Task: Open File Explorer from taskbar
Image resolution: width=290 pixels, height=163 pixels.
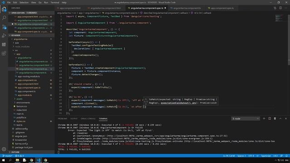Action: tap(17, 160)
